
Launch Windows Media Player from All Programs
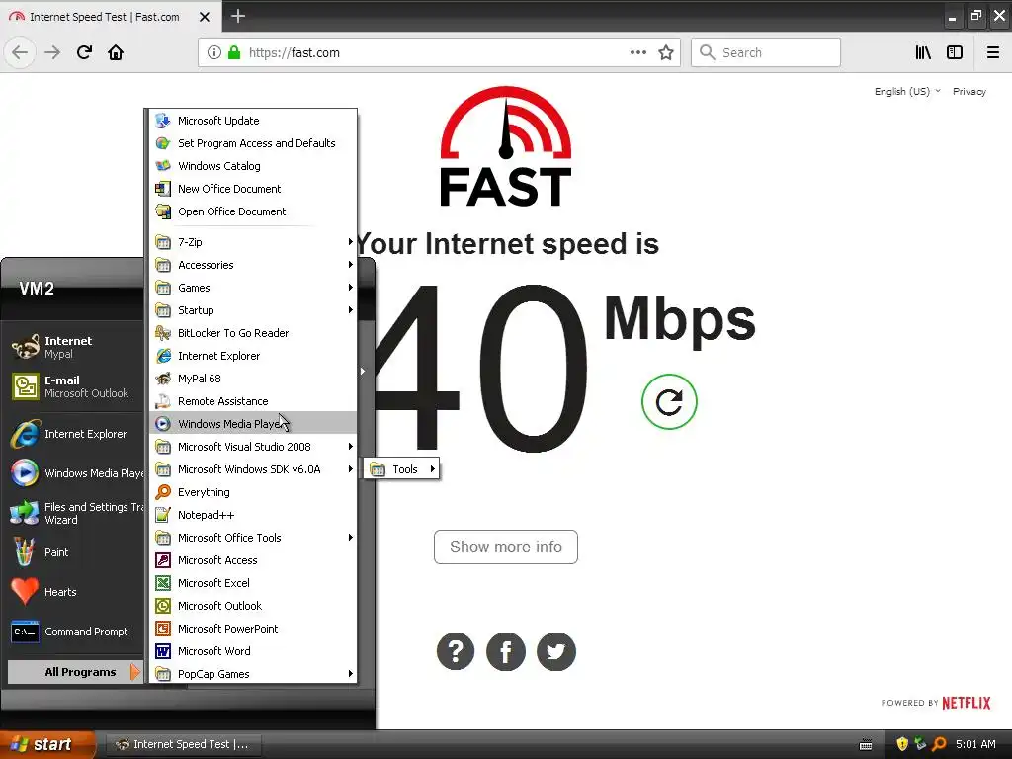[x=253, y=423]
